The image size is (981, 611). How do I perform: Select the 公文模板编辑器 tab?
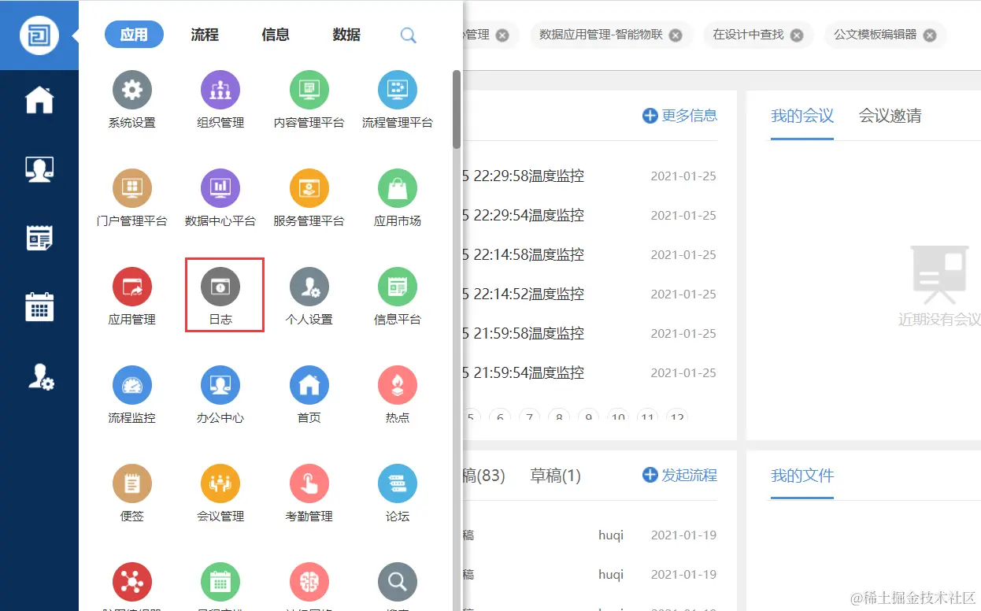875,35
